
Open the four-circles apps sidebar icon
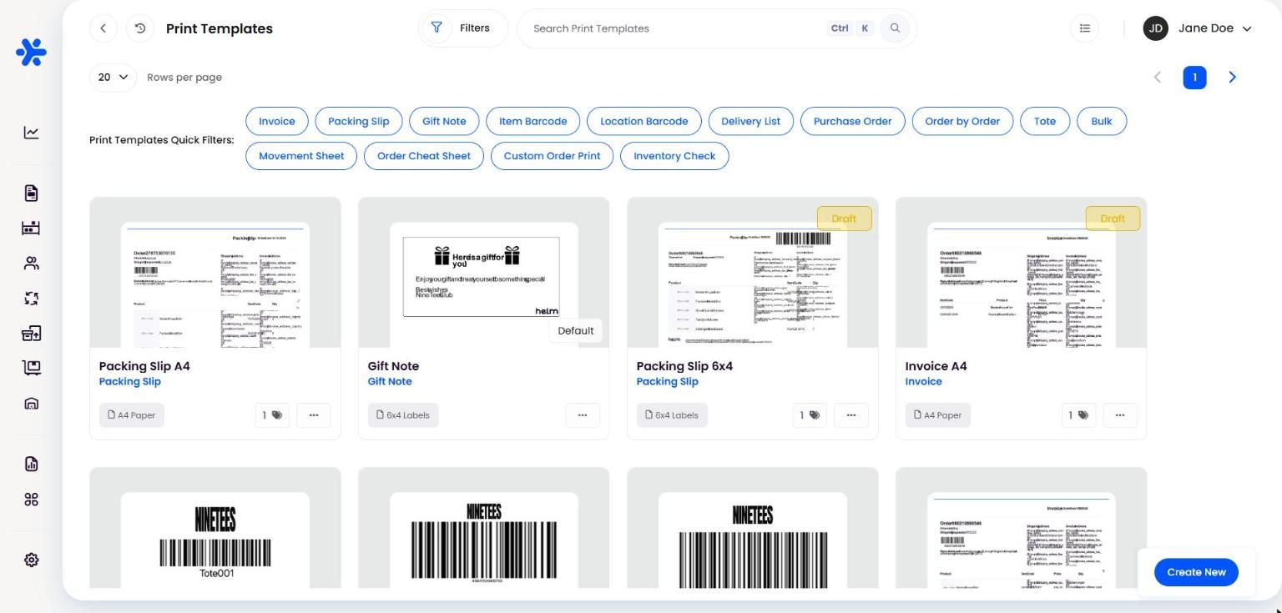31,500
